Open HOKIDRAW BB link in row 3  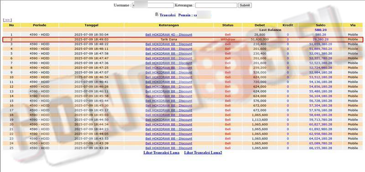pyautogui.click(x=169, y=44)
